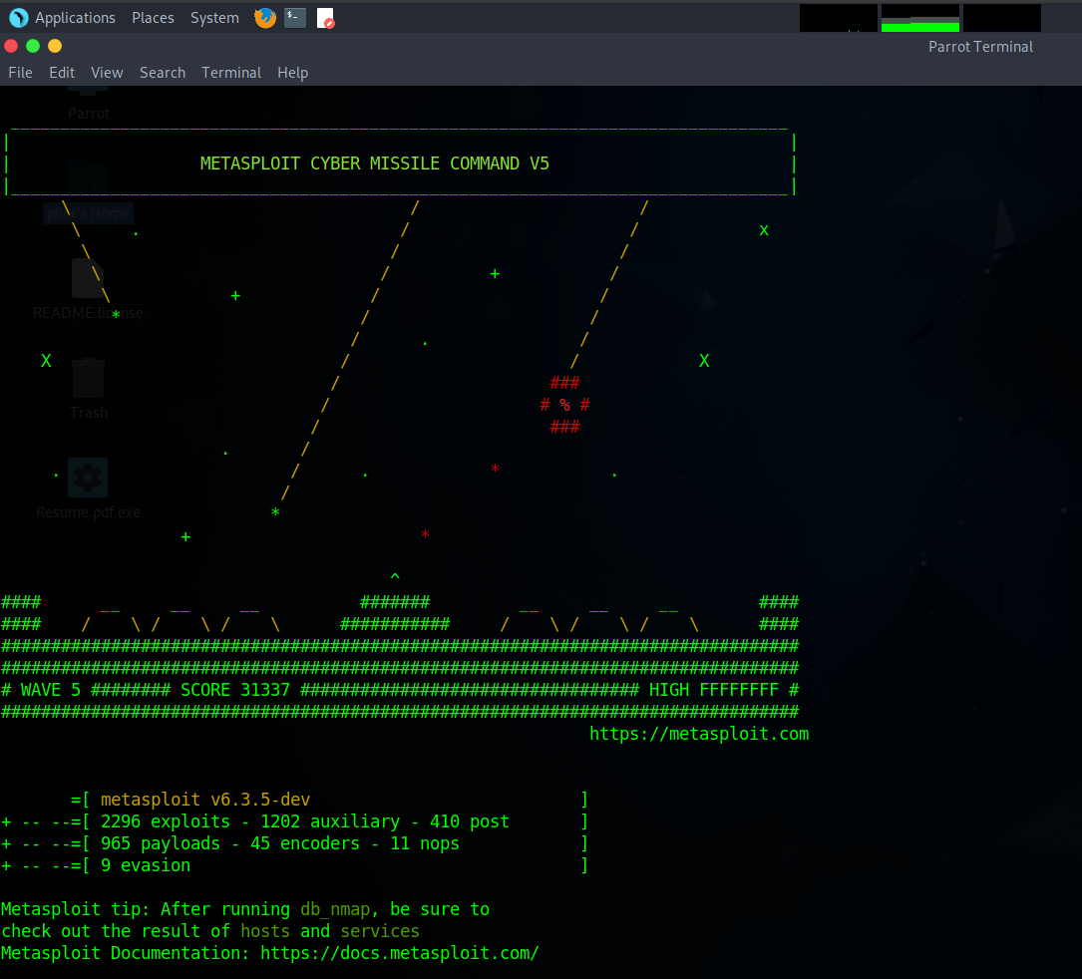Open the Places menu
Image resolution: width=1082 pixels, height=979 pixels.
point(153,17)
